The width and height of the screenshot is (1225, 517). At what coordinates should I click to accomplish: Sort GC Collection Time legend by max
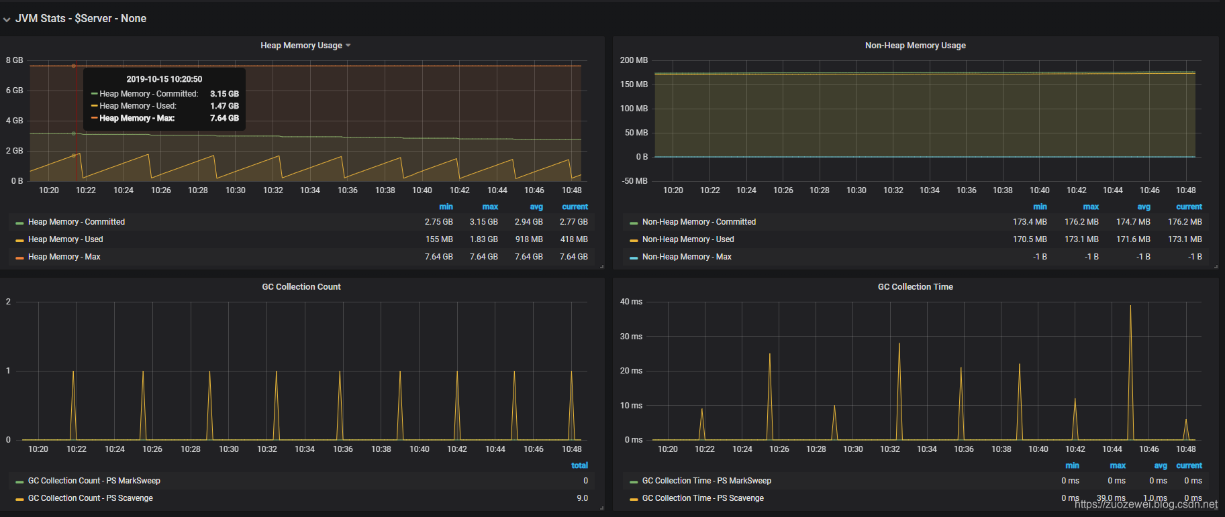tap(1118, 465)
